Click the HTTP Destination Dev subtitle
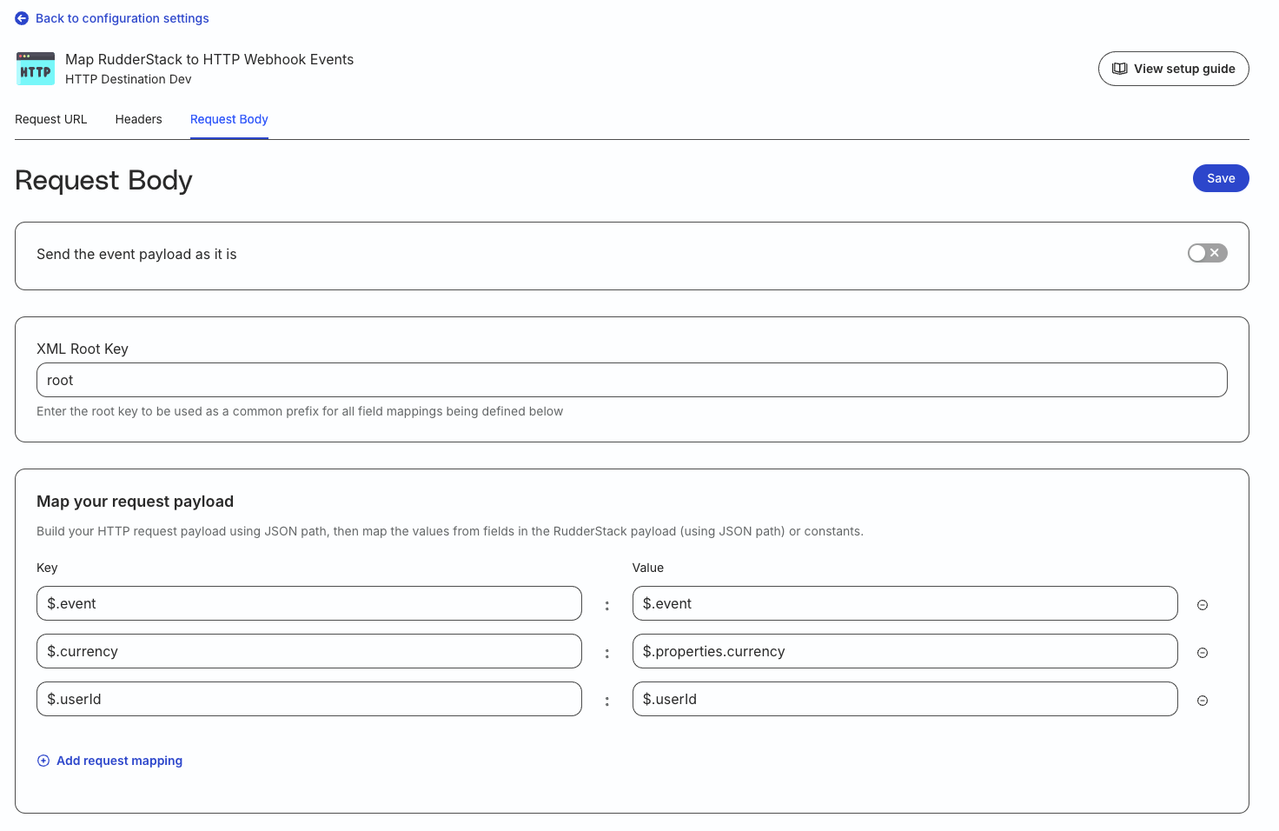This screenshot has height=831, width=1279. (129, 79)
